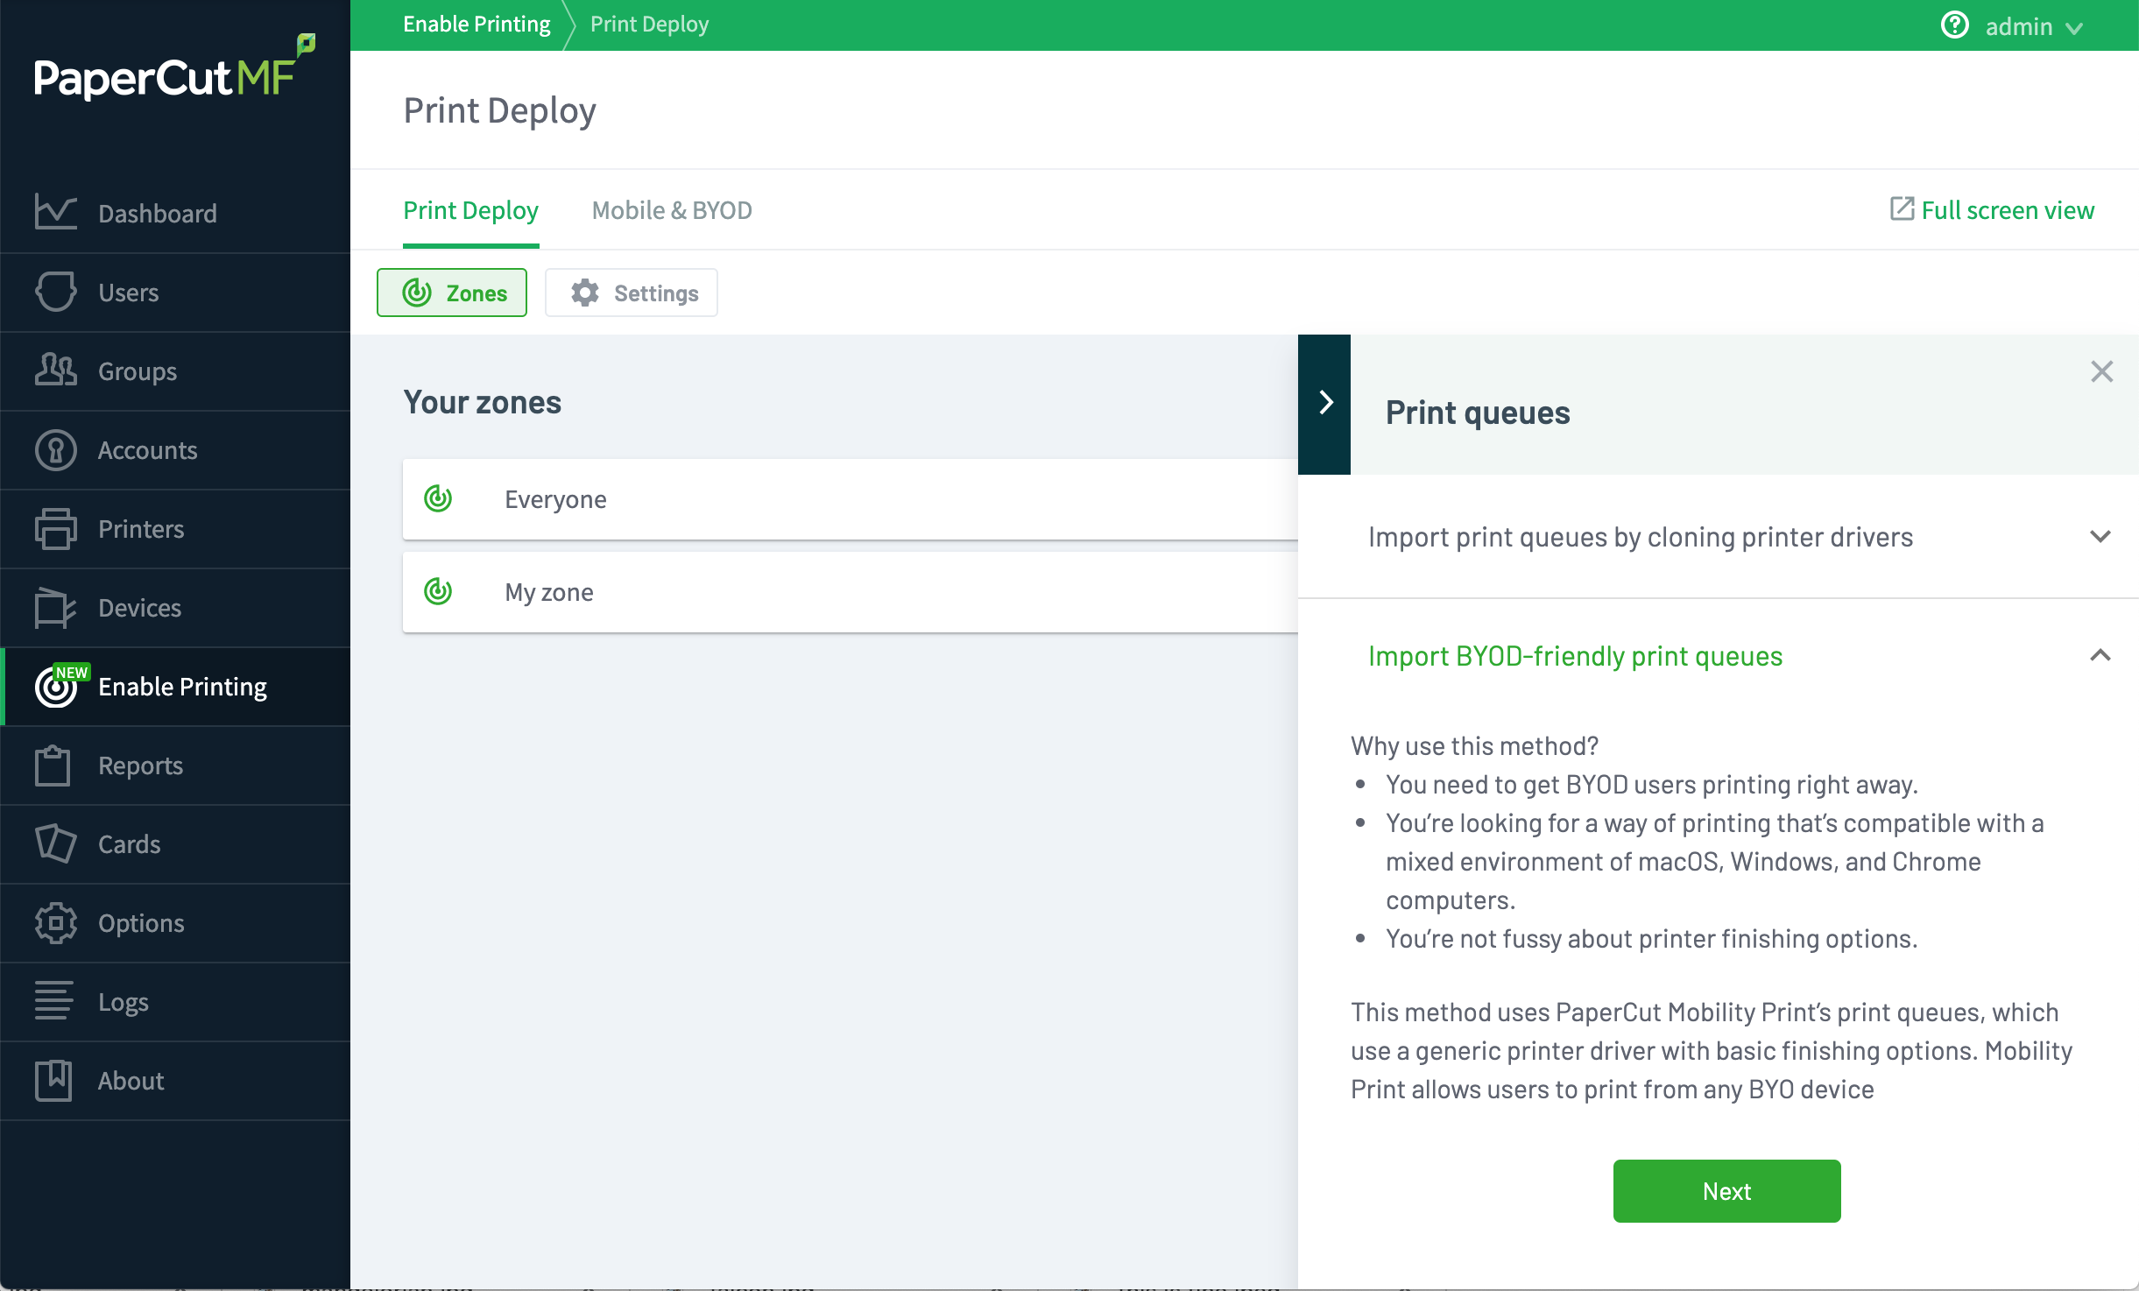
Task: Open Accounts section in sidebar
Action: coord(175,449)
